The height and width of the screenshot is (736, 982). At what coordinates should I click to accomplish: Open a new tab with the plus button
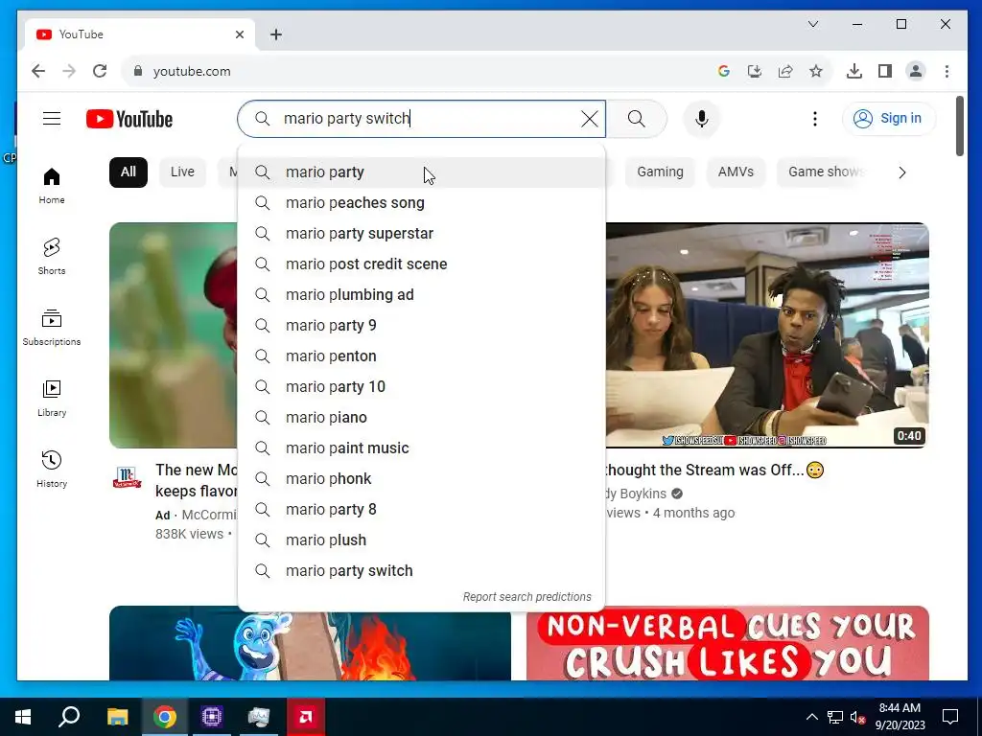(x=276, y=34)
